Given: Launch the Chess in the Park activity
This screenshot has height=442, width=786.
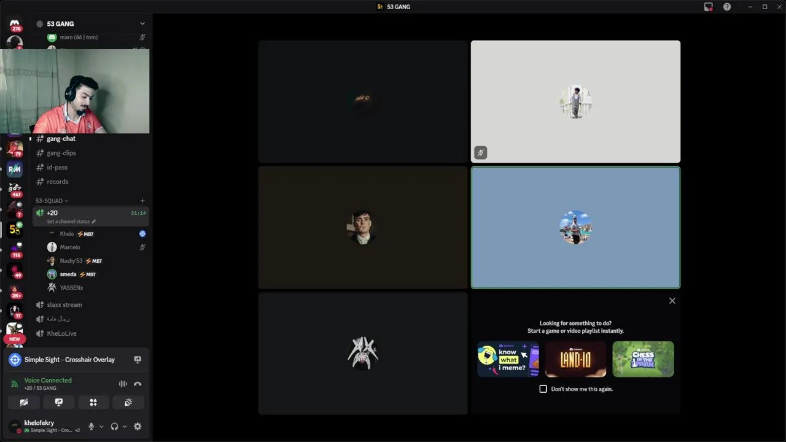Looking at the screenshot, I should (x=643, y=359).
